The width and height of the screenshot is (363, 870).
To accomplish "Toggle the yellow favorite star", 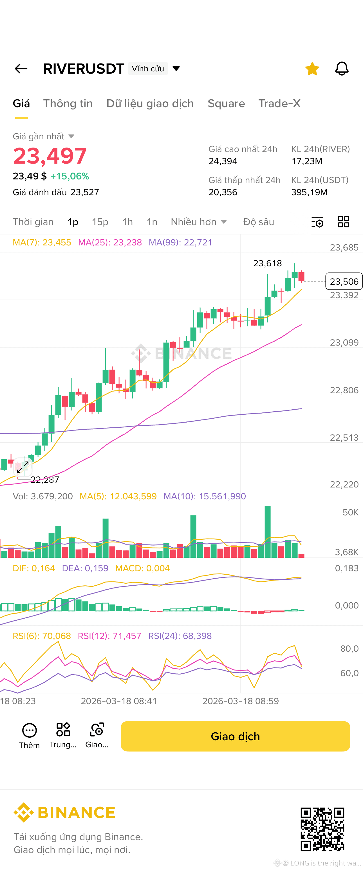I will click(312, 69).
